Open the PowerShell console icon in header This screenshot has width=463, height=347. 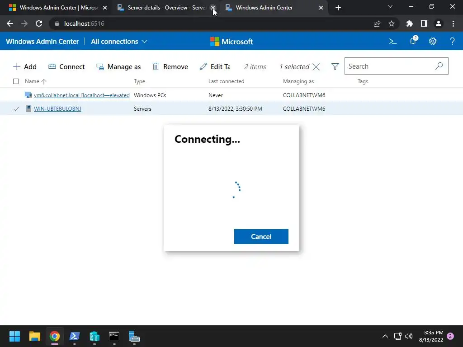coord(393,41)
